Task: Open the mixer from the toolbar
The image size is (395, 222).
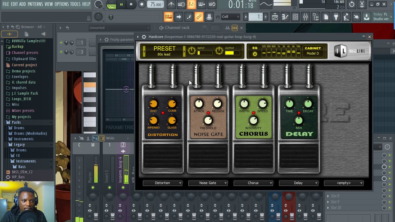Action: tap(306, 17)
